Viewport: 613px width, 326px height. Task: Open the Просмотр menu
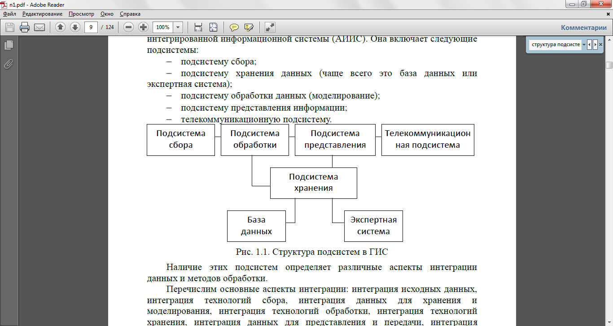[81, 14]
